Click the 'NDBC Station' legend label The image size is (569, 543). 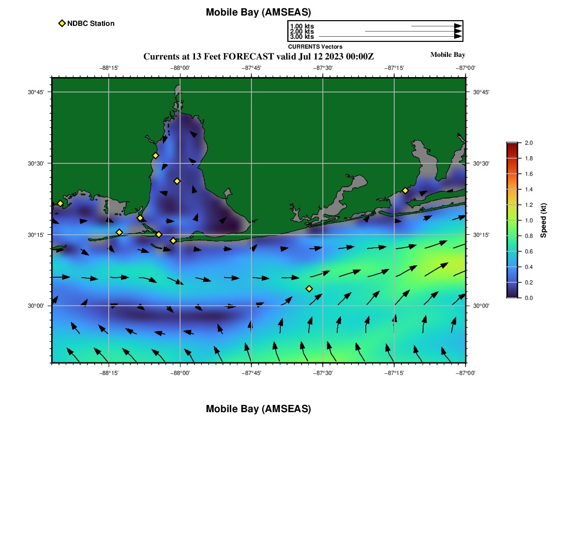91,24
